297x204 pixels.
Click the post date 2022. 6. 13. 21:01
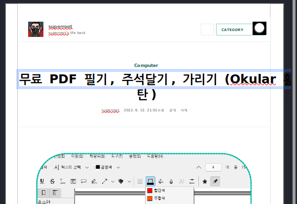click(140, 110)
